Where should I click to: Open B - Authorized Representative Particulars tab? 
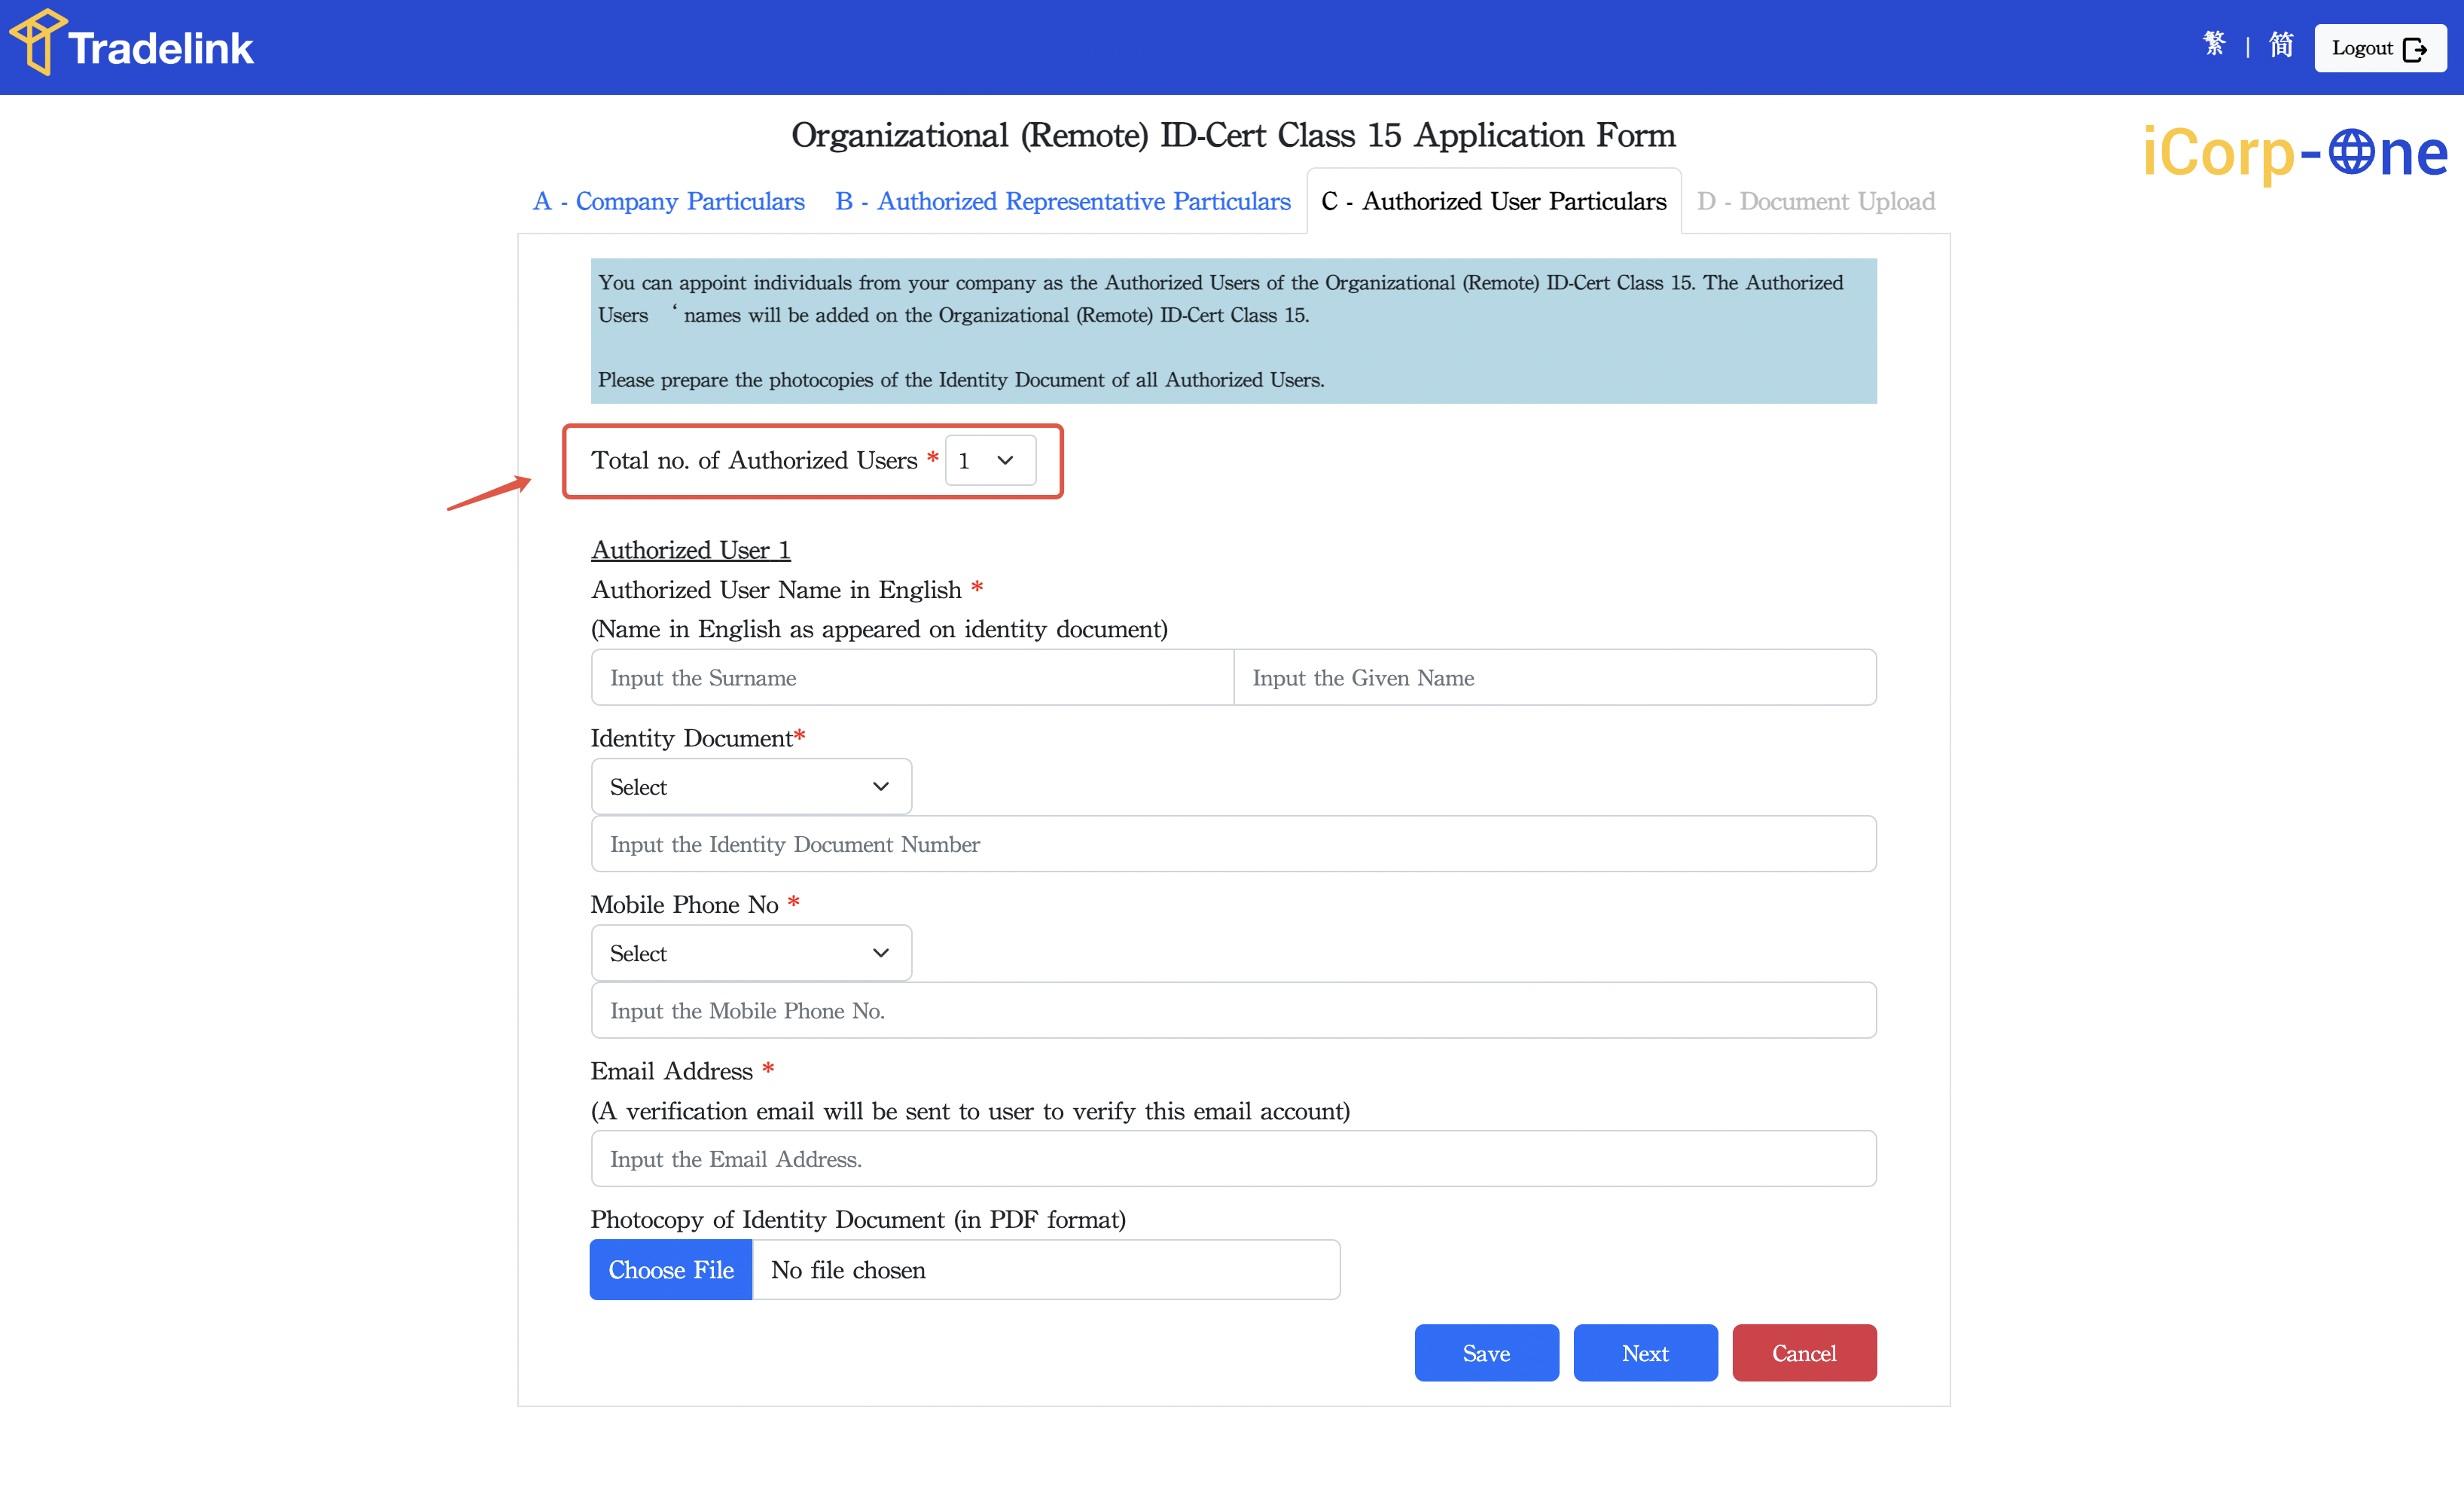[1062, 201]
